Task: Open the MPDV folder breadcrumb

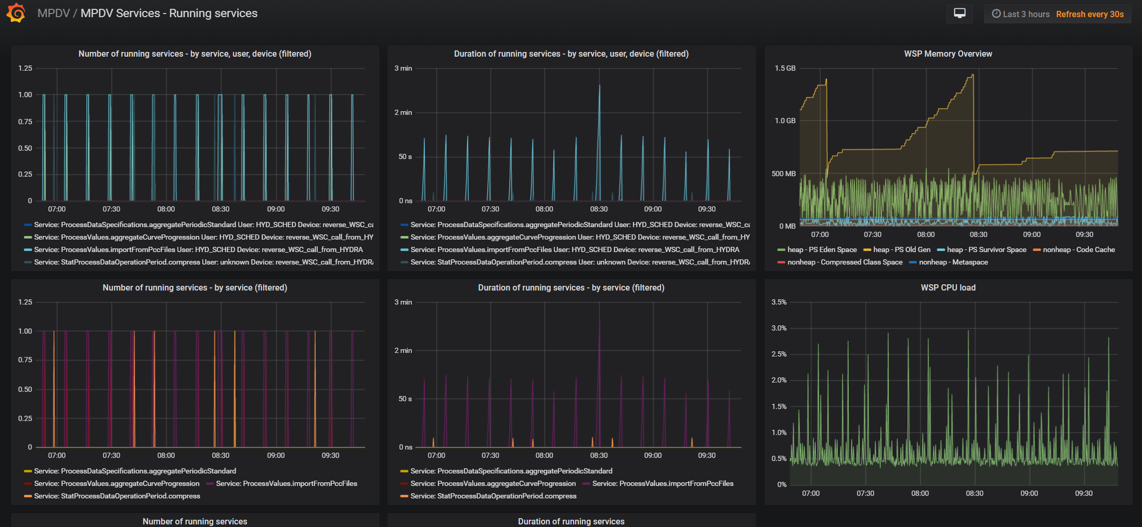Action: [x=54, y=14]
